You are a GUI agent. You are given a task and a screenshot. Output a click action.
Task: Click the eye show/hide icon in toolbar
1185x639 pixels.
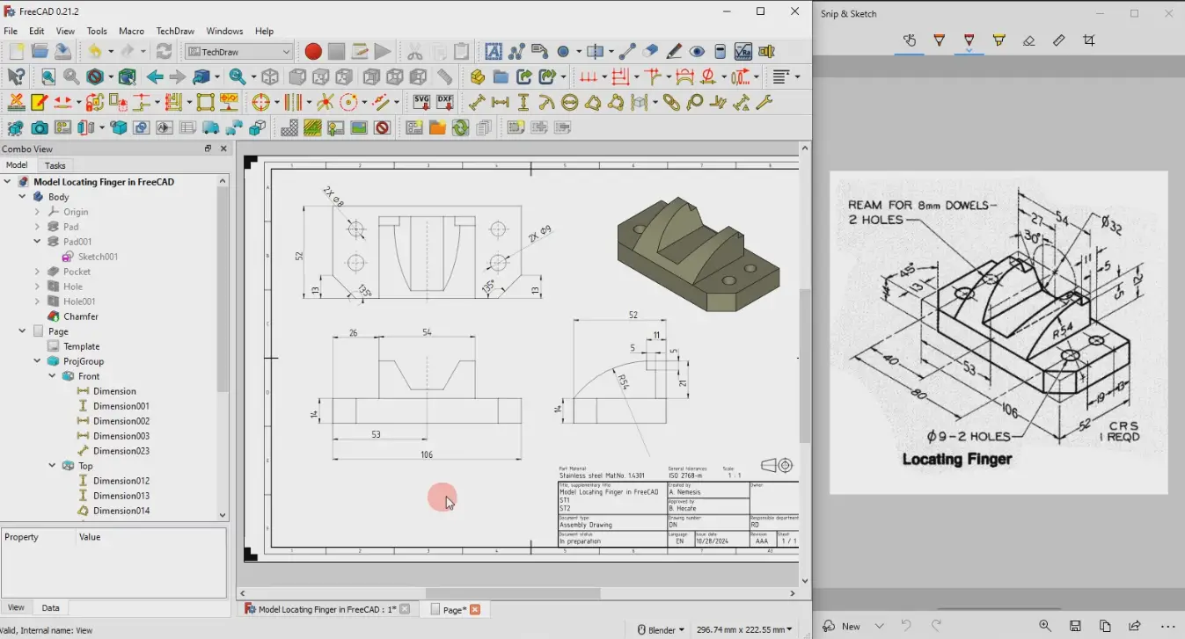(x=697, y=52)
